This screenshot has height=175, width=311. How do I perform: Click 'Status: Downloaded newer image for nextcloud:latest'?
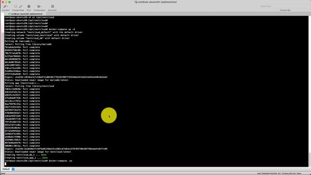(38, 152)
